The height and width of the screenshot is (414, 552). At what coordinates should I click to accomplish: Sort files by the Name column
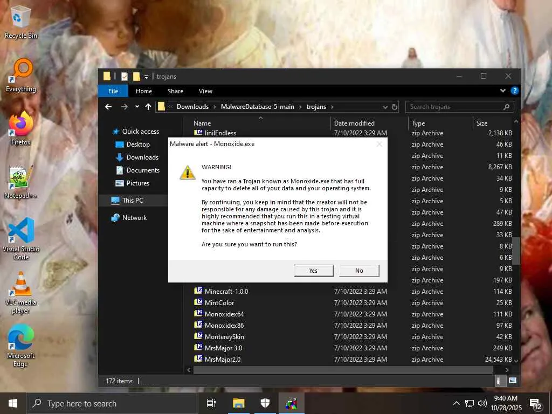[202, 123]
